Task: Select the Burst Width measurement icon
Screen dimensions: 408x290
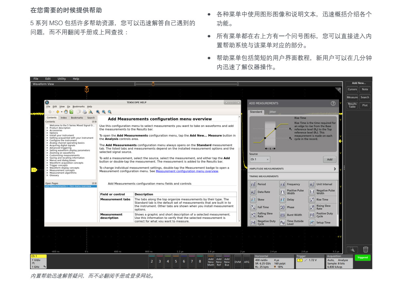Action: tap(283, 215)
